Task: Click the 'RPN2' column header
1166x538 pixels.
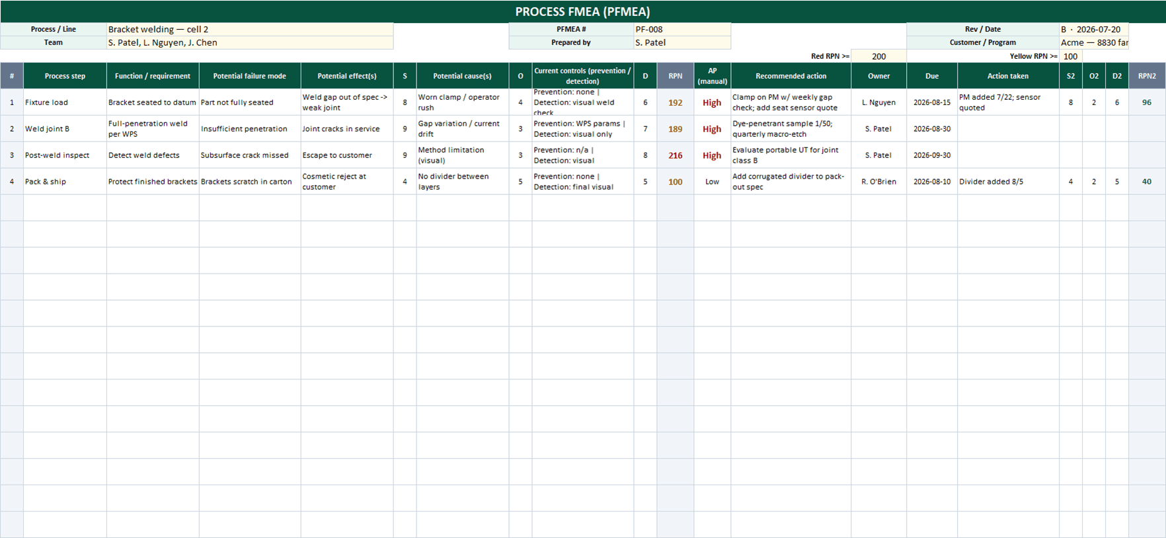Action: coord(1147,76)
